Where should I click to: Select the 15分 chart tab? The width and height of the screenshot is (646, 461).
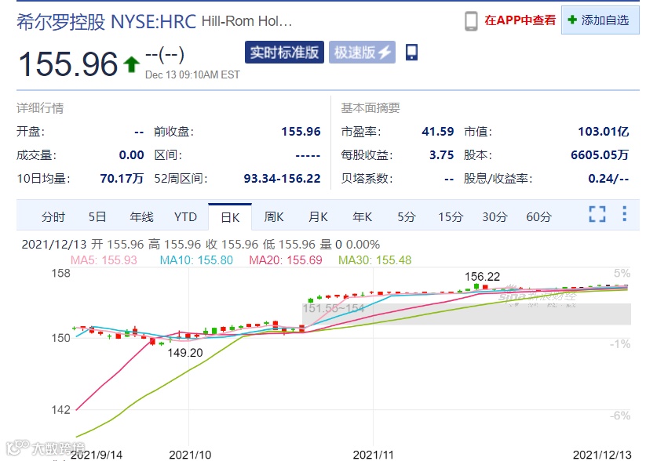pyautogui.click(x=451, y=217)
